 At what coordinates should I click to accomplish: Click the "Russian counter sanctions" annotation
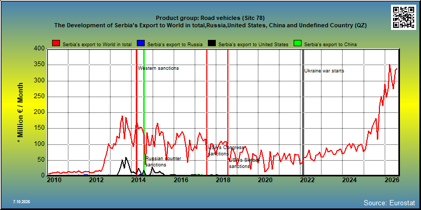(x=163, y=162)
